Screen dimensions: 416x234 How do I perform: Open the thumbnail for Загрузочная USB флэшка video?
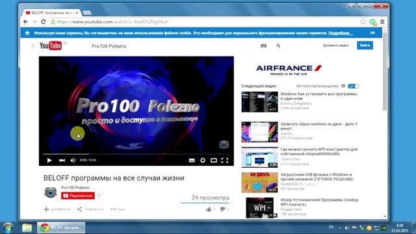pyautogui.click(x=260, y=183)
